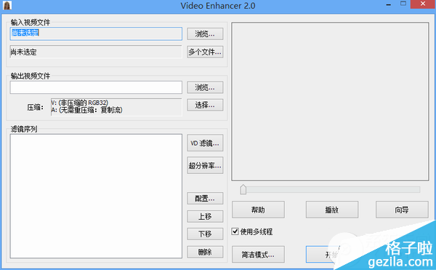Browse for the output video file location
This screenshot has height=270, width=436.
(x=205, y=87)
